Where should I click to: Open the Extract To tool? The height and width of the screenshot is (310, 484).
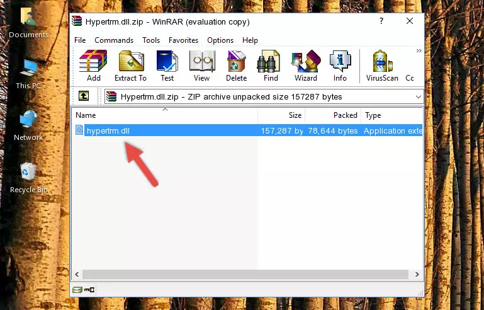(130, 66)
